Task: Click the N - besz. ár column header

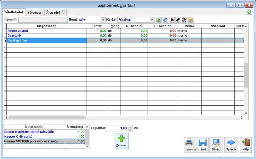Action: click(x=134, y=26)
